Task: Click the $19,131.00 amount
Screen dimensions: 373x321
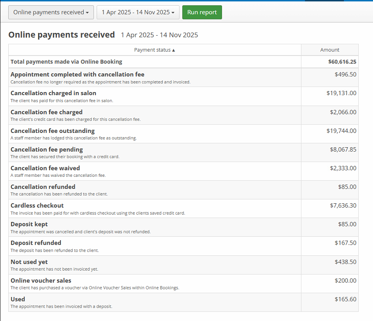Action: pos(341,93)
